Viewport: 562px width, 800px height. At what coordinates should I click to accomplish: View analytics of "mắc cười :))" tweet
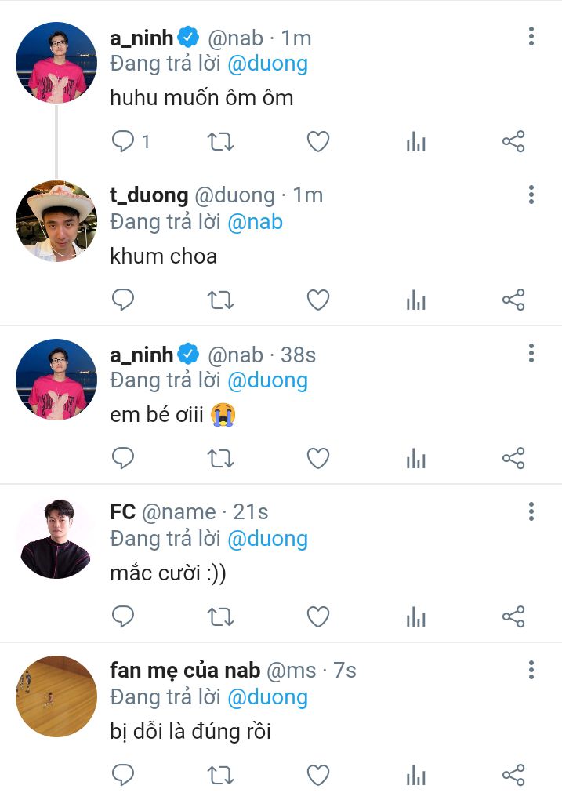pos(415,616)
